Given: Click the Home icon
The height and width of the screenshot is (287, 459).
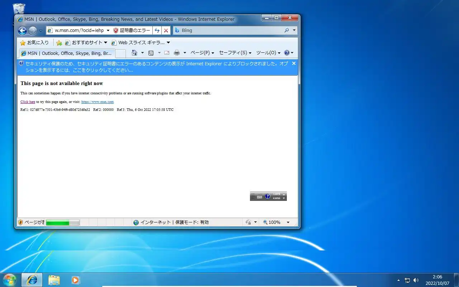Looking at the screenshot, I should coord(134,53).
